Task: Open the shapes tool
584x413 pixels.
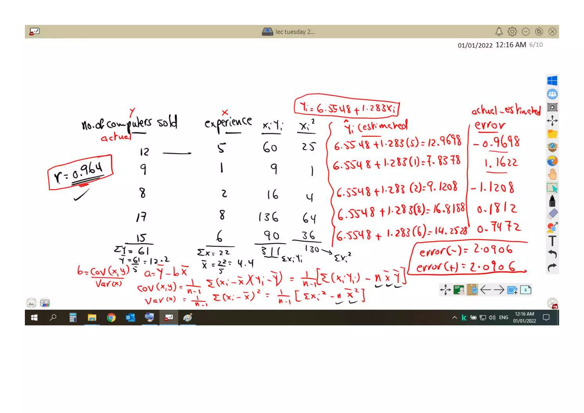Action: click(552, 227)
